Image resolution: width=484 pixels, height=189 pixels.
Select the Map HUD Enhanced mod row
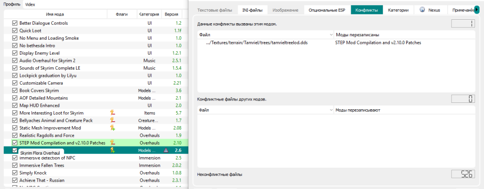[x=96, y=105]
